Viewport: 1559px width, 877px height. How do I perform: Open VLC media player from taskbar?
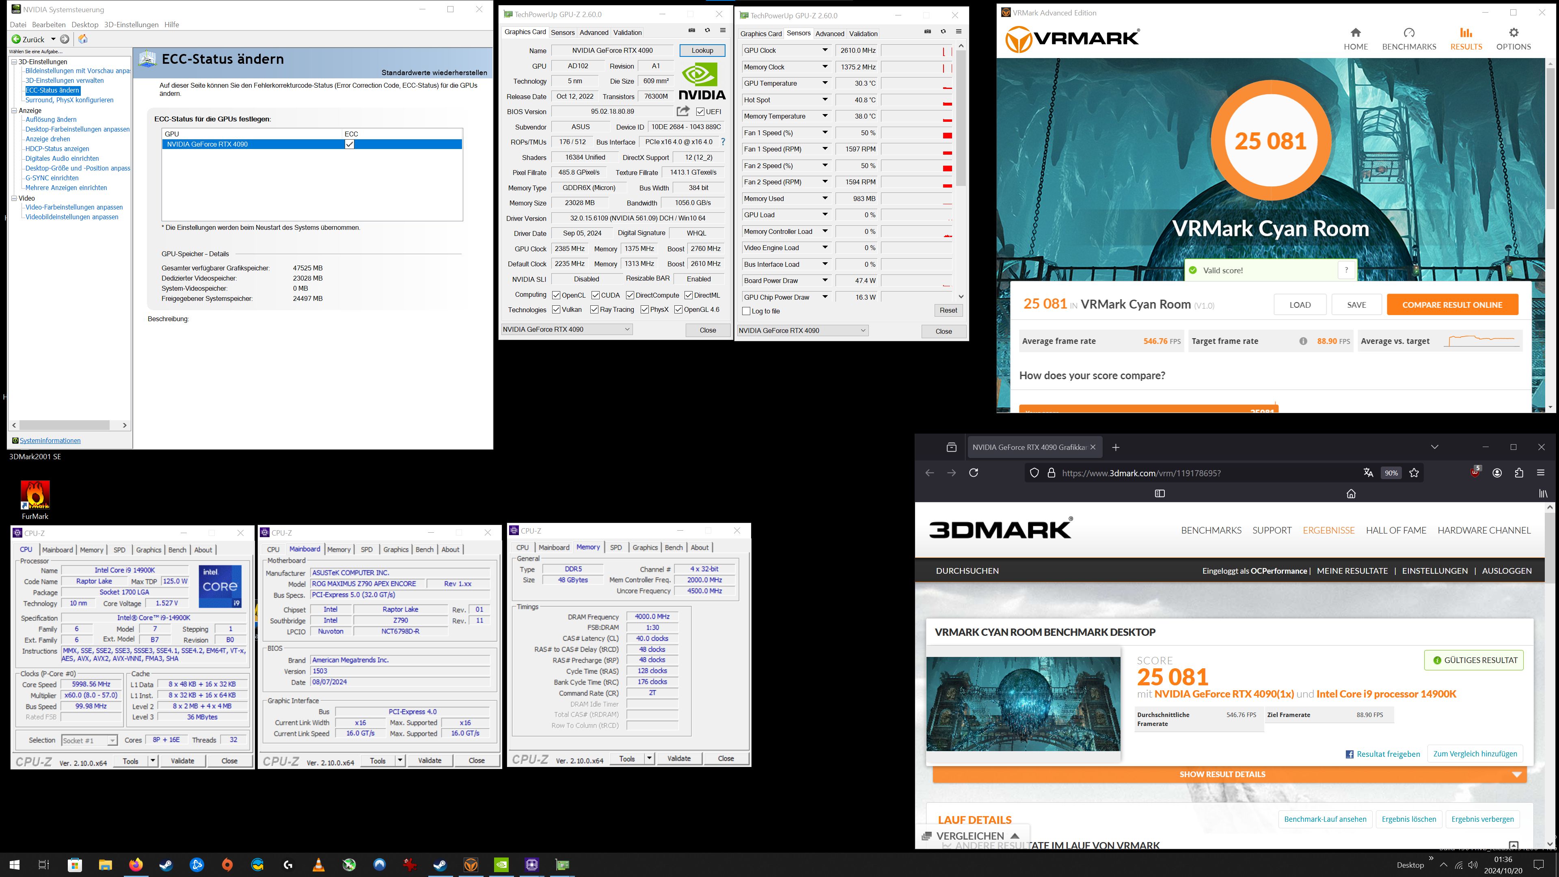pyautogui.click(x=318, y=864)
